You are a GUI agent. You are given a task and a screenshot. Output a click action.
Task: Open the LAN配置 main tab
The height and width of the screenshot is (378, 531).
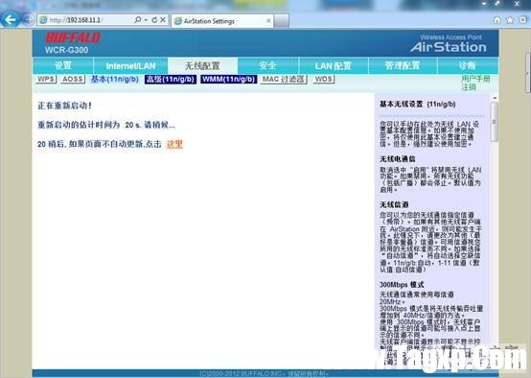[334, 65]
